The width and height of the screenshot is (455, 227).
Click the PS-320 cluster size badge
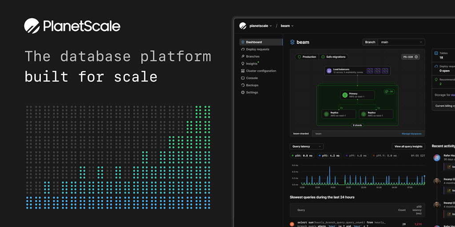click(x=410, y=57)
